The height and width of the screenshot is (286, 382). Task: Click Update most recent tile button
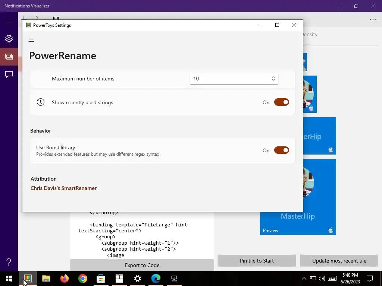(x=339, y=261)
